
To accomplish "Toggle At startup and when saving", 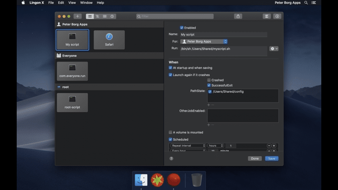I will point(171,68).
